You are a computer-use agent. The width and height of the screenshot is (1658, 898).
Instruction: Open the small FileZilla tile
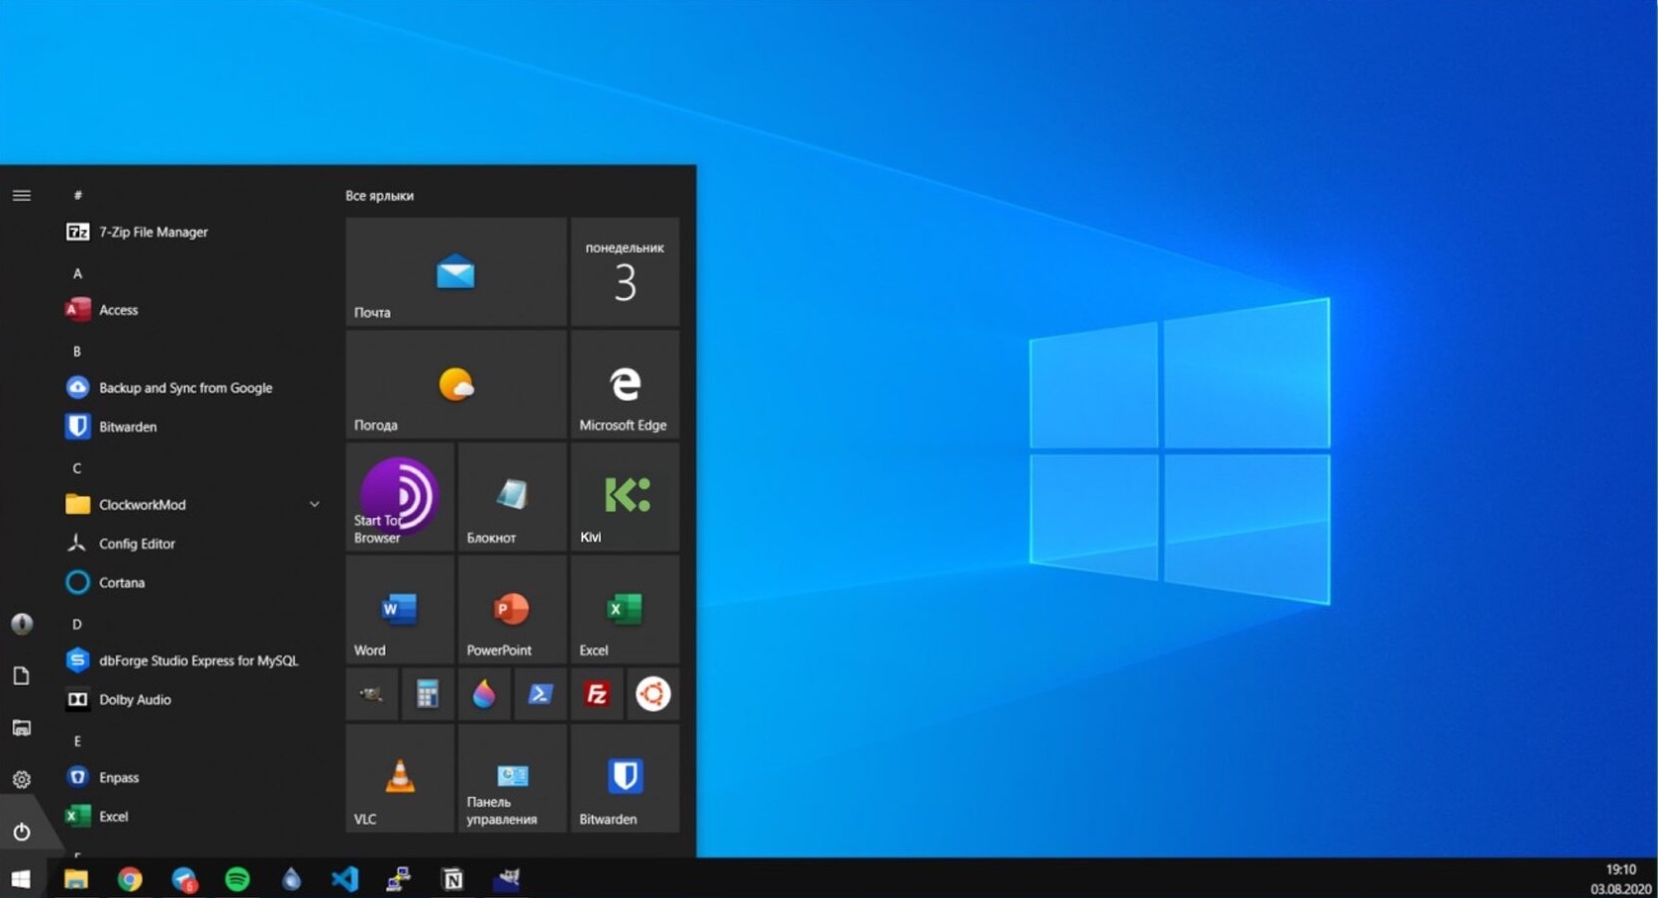(x=597, y=694)
